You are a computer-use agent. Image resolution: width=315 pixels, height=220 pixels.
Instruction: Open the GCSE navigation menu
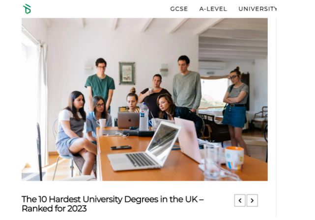pyautogui.click(x=179, y=9)
